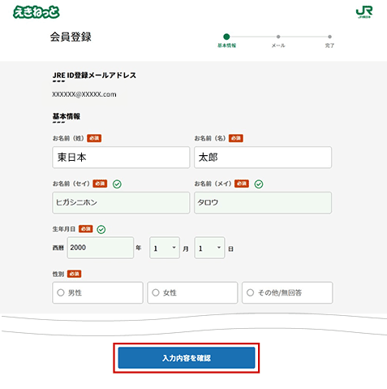This screenshot has height=389, width=387.
Task: Select the 女性 radio option
Action: coord(192,292)
